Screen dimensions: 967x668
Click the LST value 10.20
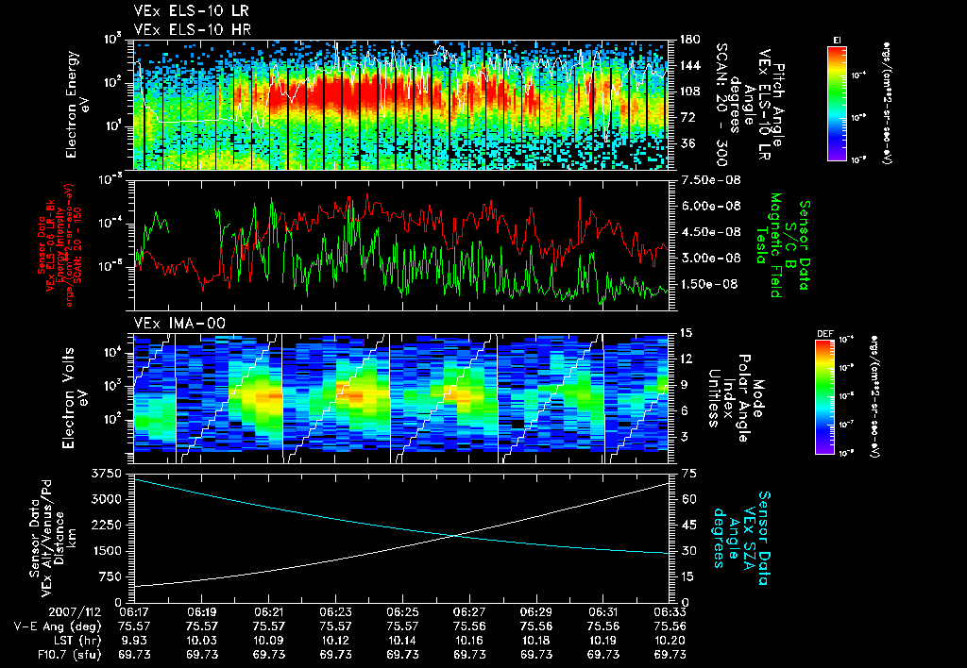tap(670, 641)
